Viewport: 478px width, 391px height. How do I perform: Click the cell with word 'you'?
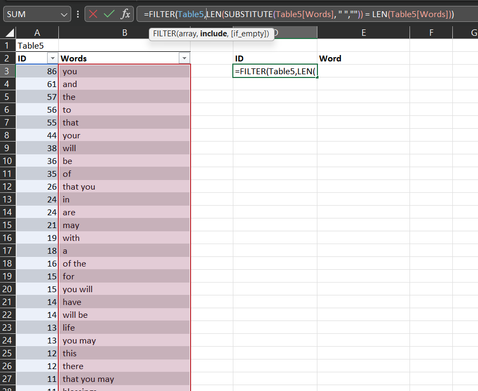[124, 71]
